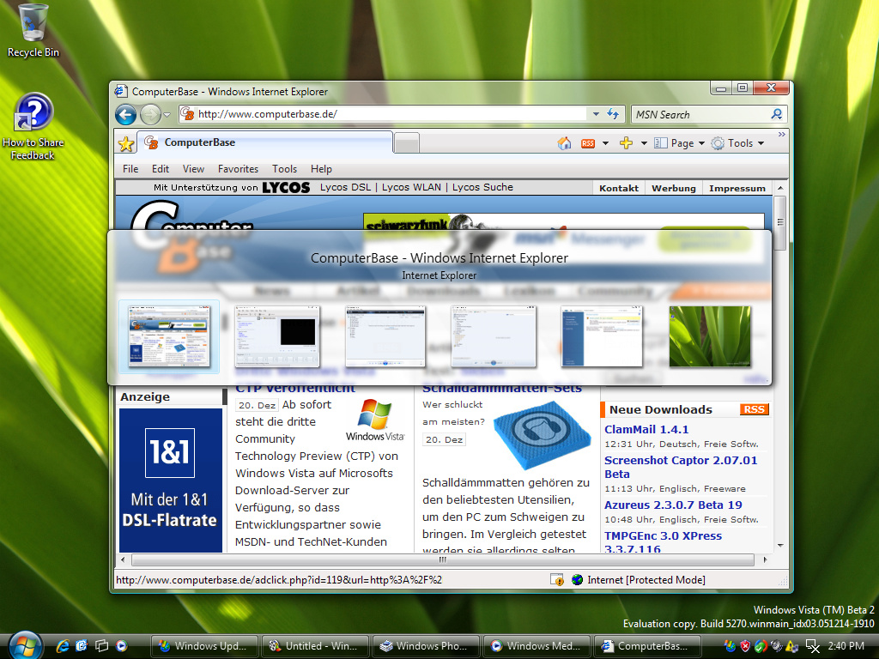This screenshot has height=659, width=879.
Task: Click the ClamMail 1.4.1 download link
Action: click(x=646, y=429)
